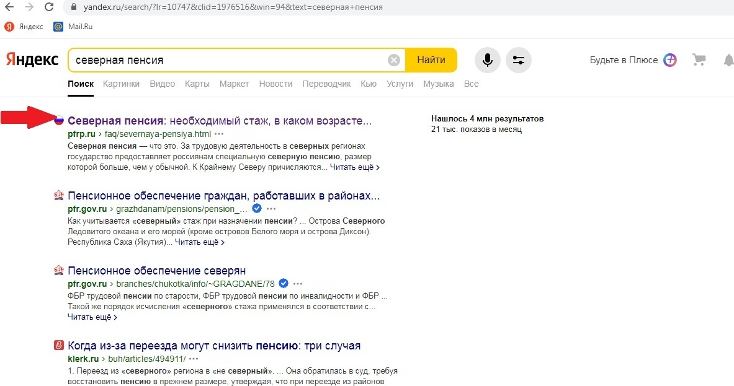This screenshot has height=386, width=734.
Task: Open "Когда из-за переезда могут снизить пенсию" link
Action: point(214,346)
